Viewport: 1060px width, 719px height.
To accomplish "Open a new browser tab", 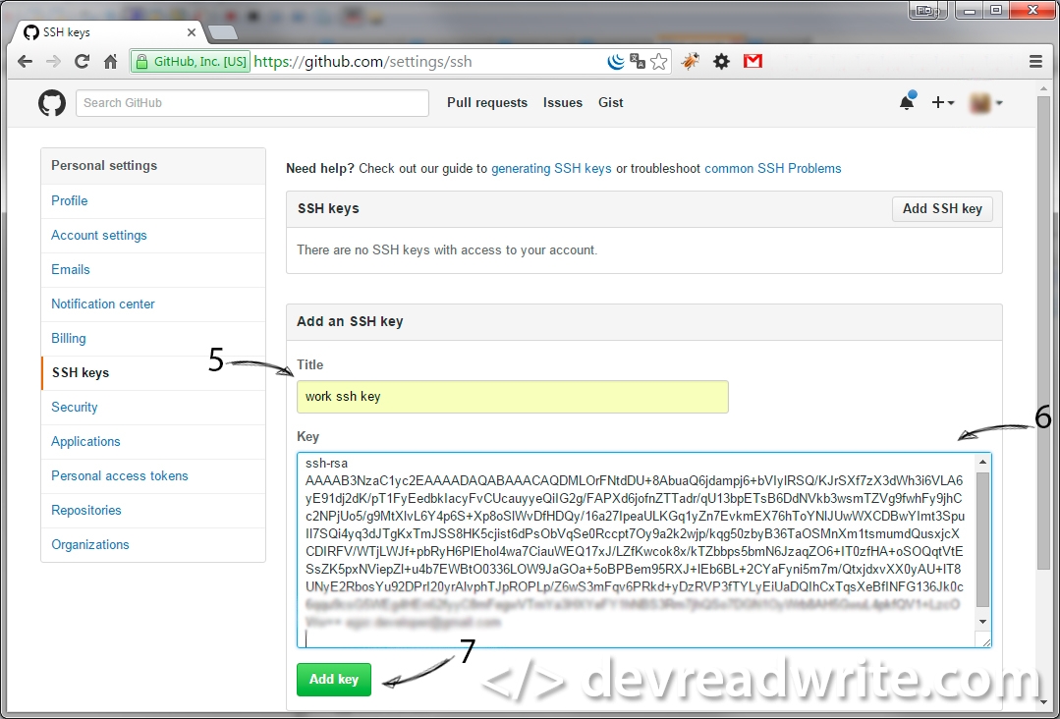I will click(222, 31).
